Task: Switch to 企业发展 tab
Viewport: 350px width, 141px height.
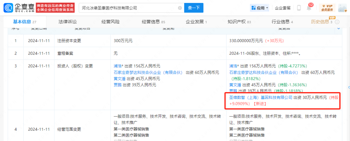Action: coord(196,22)
